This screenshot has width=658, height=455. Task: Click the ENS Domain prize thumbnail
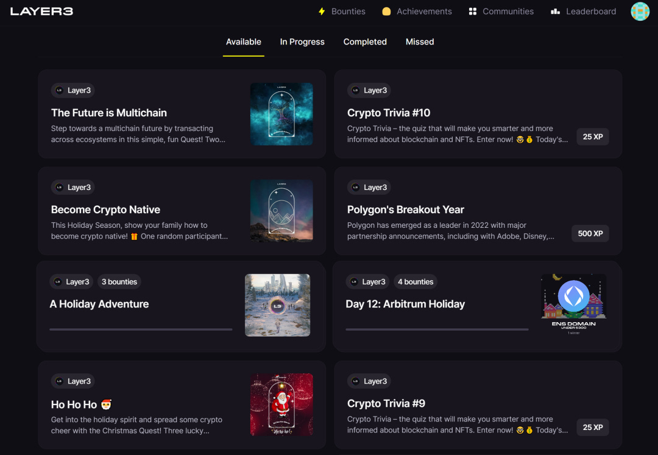[x=574, y=305]
